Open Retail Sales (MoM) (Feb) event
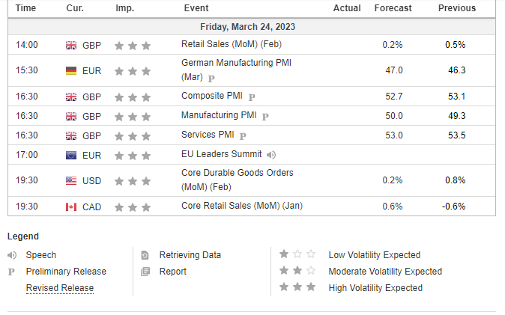The height and width of the screenshot is (315, 505). click(232, 44)
